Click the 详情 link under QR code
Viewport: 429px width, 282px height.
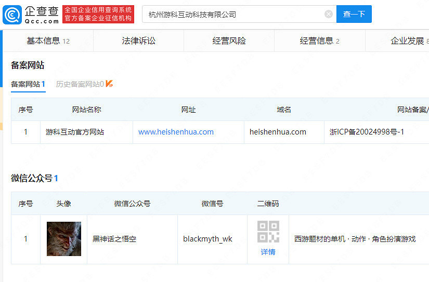pyautogui.click(x=268, y=252)
